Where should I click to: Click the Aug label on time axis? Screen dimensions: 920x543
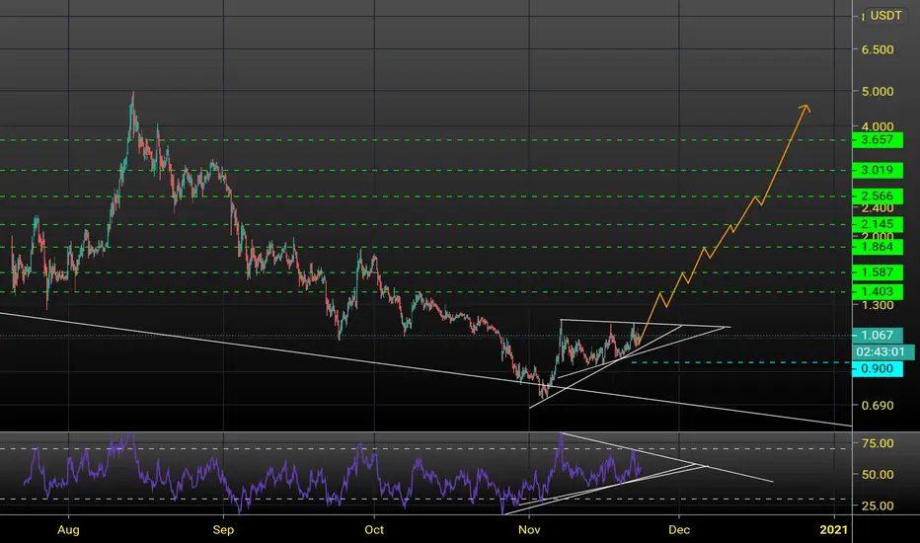69,530
